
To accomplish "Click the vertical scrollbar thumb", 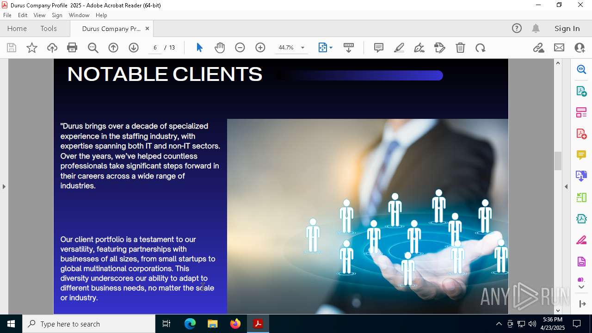I will click(x=558, y=161).
